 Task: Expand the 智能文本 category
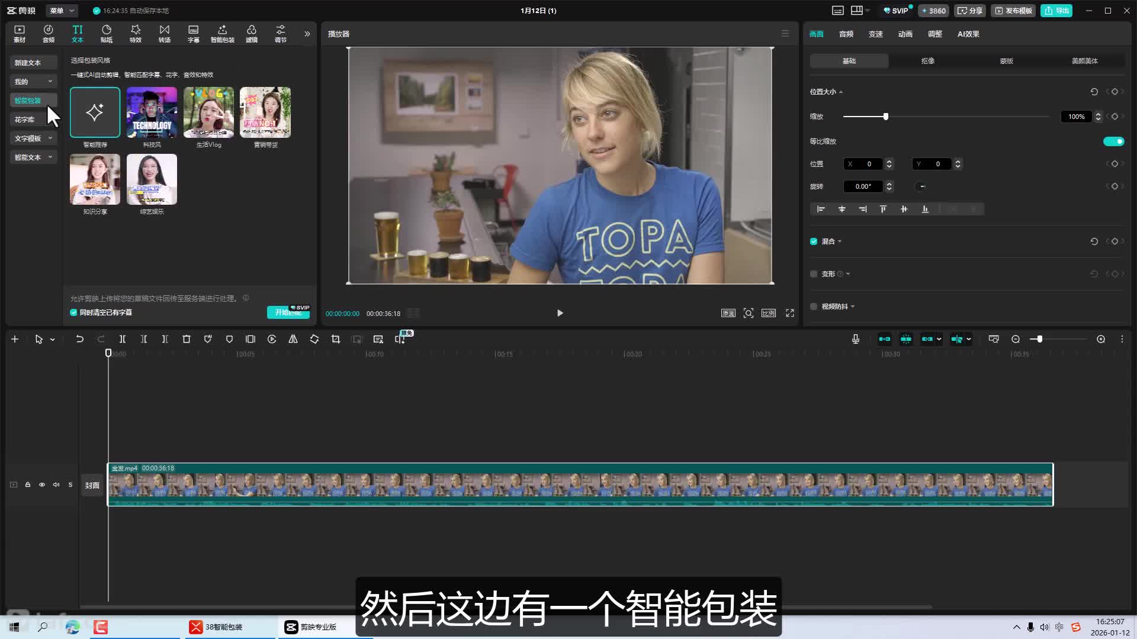click(x=33, y=157)
